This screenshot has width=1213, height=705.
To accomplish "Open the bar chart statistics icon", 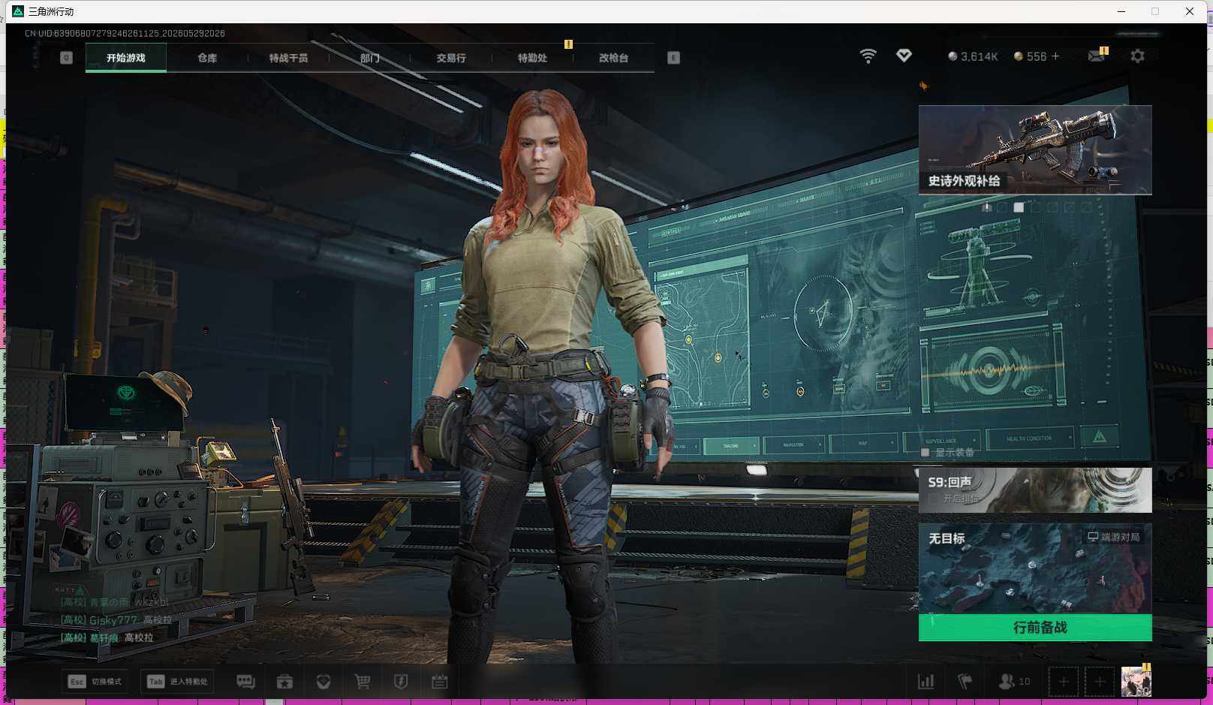I will click(x=926, y=682).
